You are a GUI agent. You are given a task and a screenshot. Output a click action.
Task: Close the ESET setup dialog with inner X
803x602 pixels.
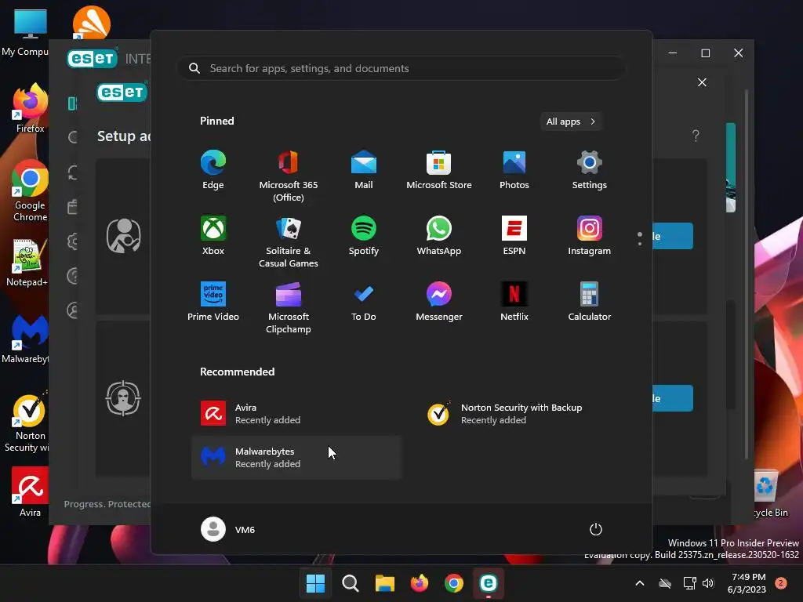coord(702,82)
